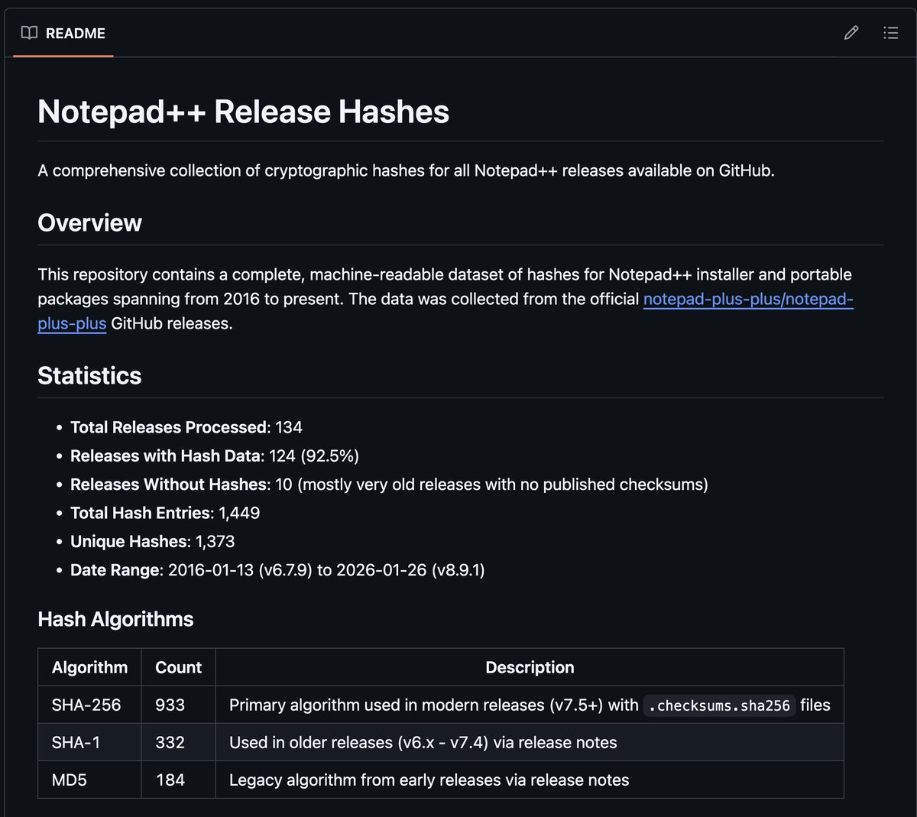This screenshot has width=917, height=817.
Task: Click the Date Range bullet
Action: point(277,570)
